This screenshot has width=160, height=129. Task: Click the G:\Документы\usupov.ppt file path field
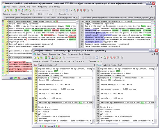(65, 65)
